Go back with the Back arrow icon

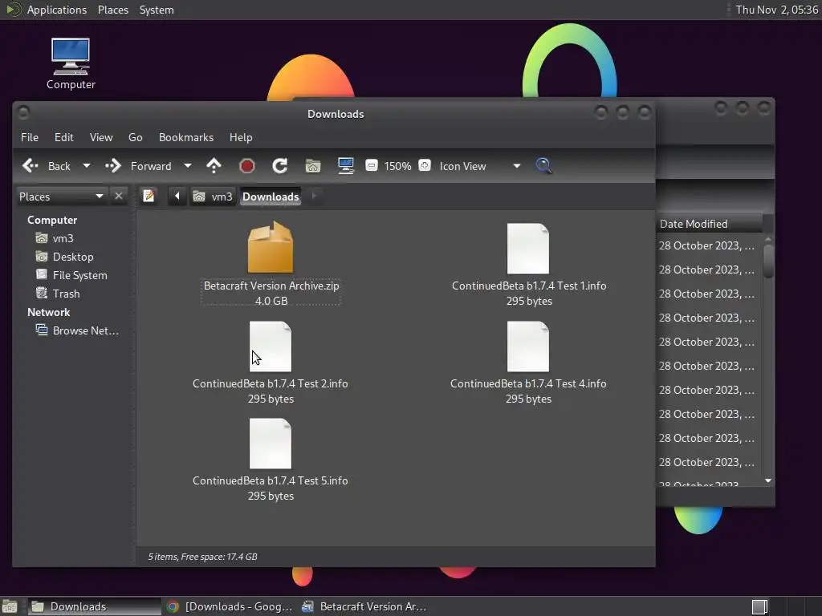(x=31, y=166)
